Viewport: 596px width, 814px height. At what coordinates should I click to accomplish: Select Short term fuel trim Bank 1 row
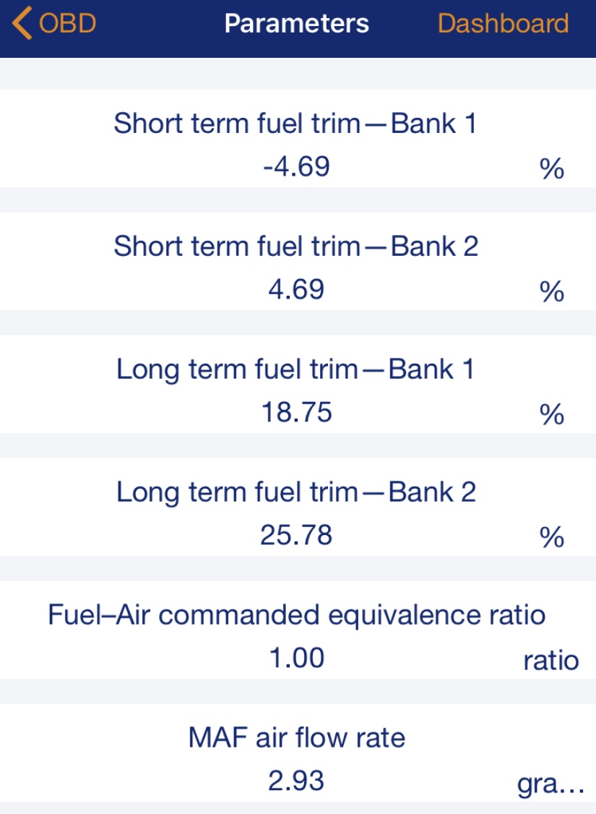click(x=295, y=124)
